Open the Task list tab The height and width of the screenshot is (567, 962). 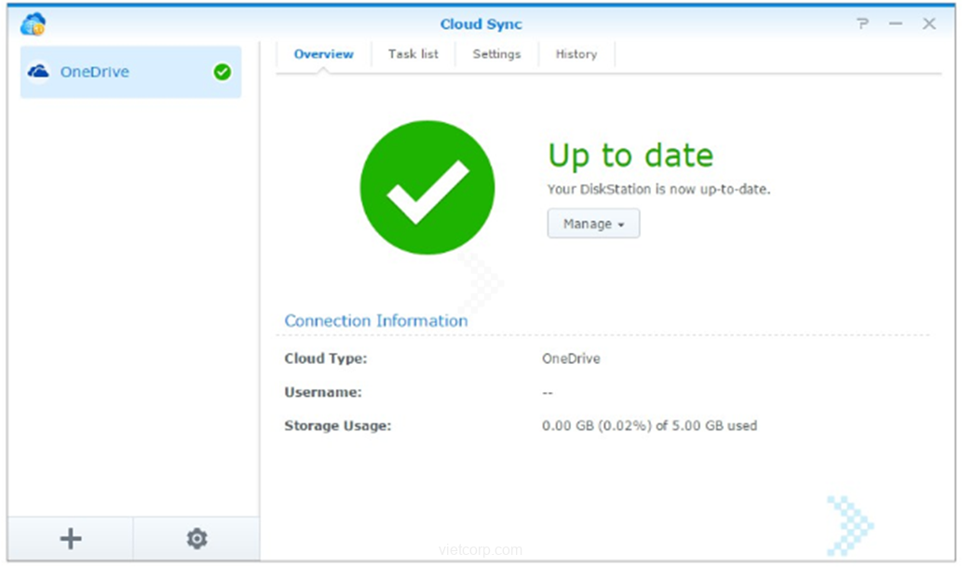pyautogui.click(x=413, y=54)
